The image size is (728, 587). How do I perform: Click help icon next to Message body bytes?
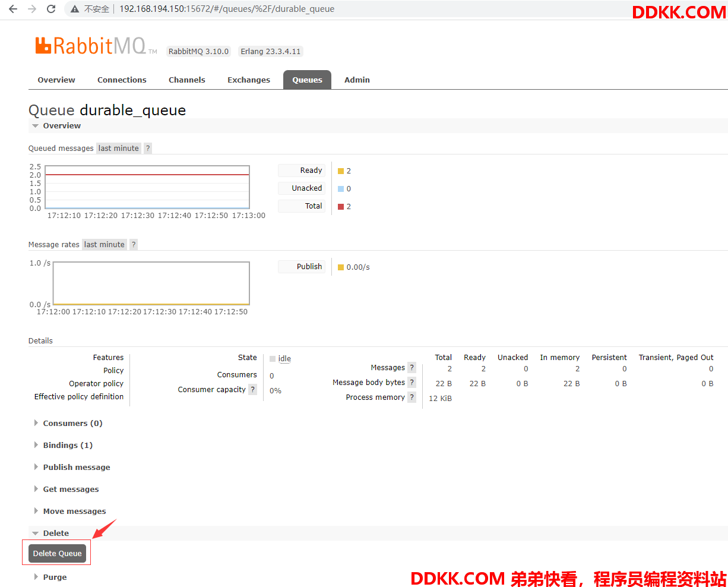tap(412, 383)
